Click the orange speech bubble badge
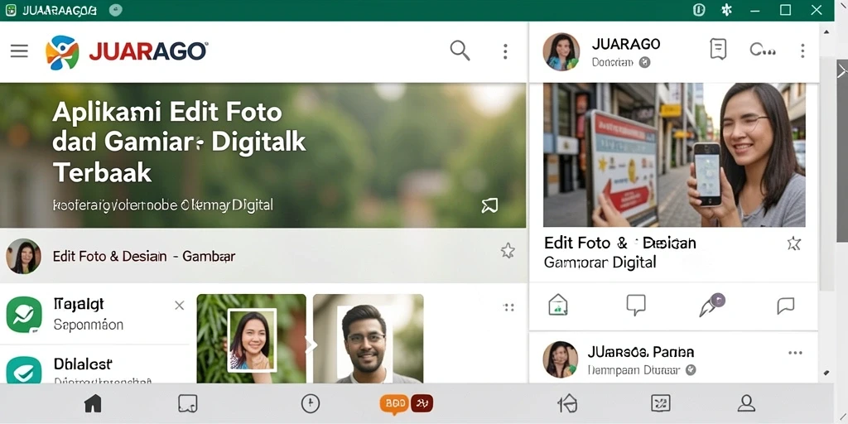Screen dimensions: 848x424 tap(394, 404)
